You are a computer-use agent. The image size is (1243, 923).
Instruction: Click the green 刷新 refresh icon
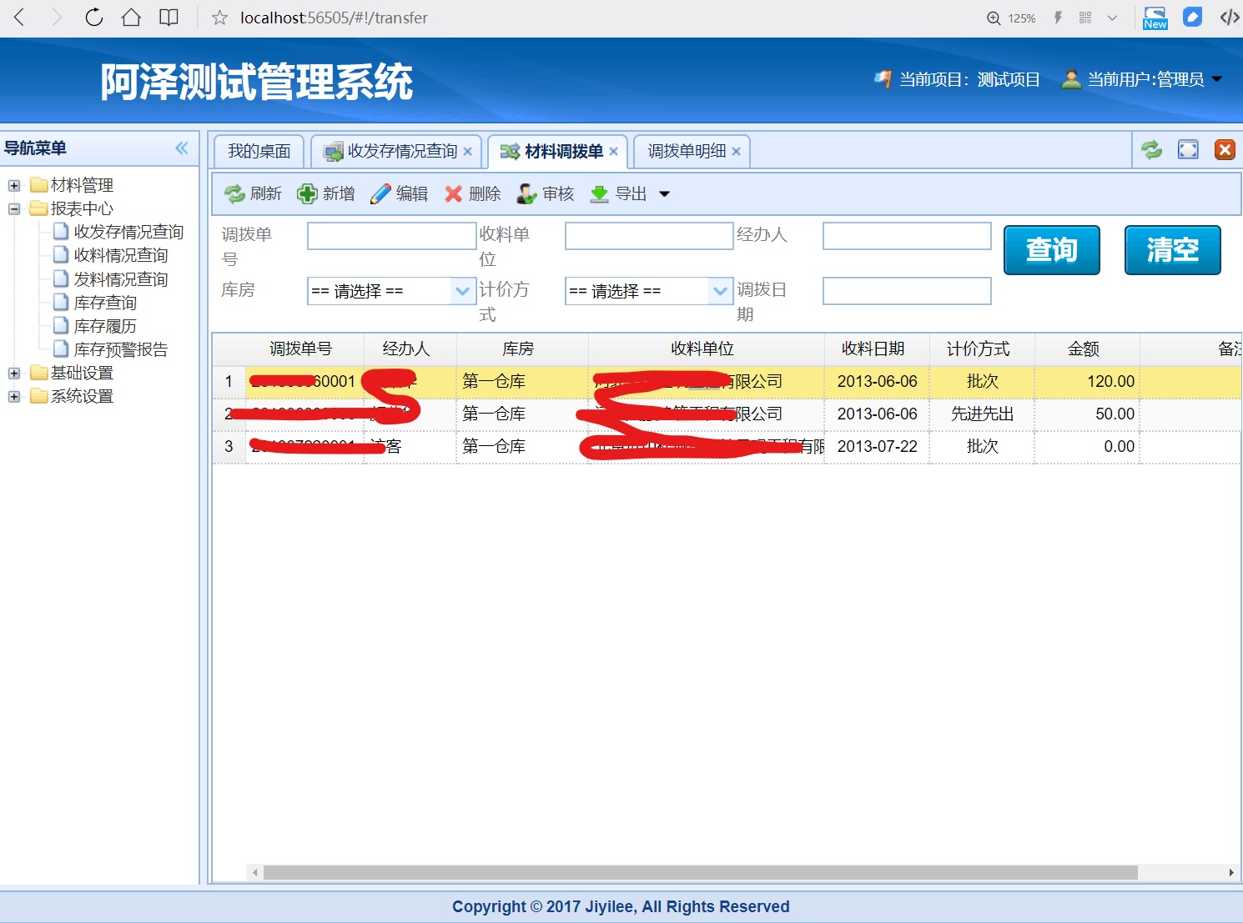click(x=234, y=194)
